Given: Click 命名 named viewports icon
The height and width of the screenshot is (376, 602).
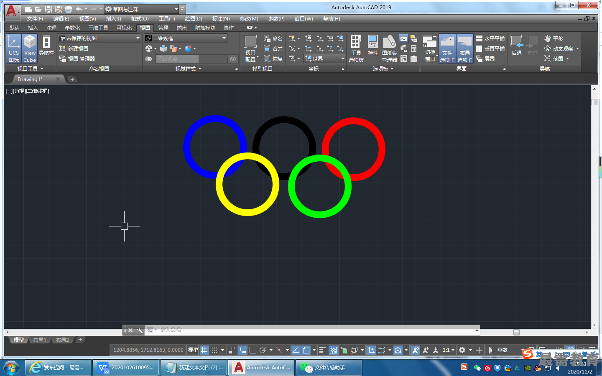Looking at the screenshot, I should pos(267,38).
